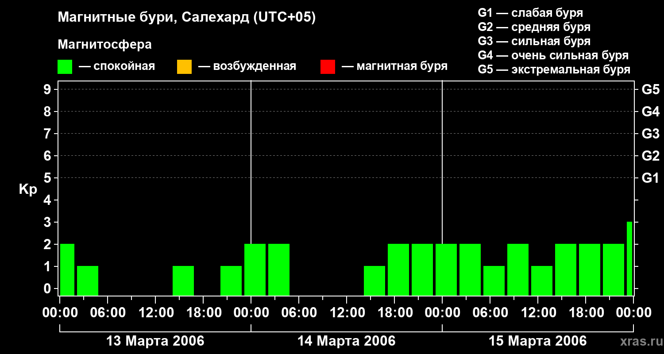Click 'G3 — сильная буря' legend line
Screen dimensions: 664x354
(x=534, y=41)
